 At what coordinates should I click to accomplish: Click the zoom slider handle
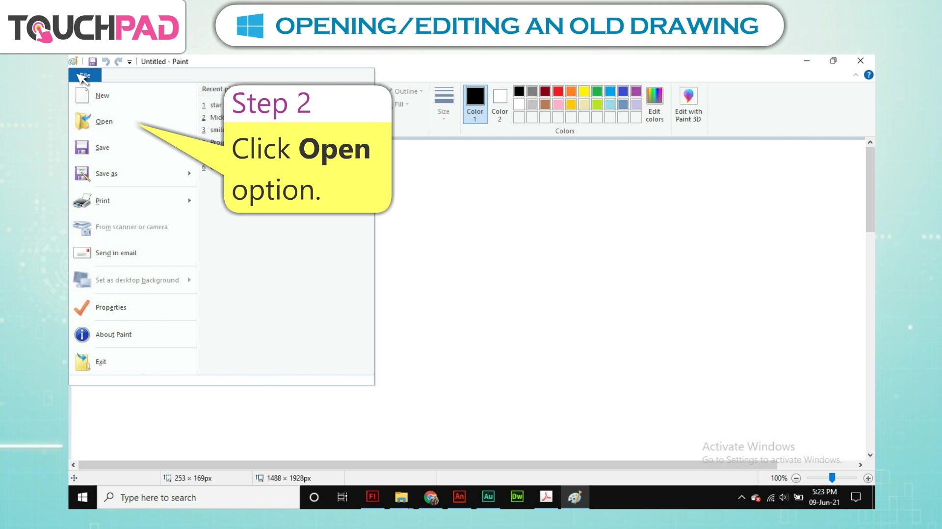click(832, 477)
